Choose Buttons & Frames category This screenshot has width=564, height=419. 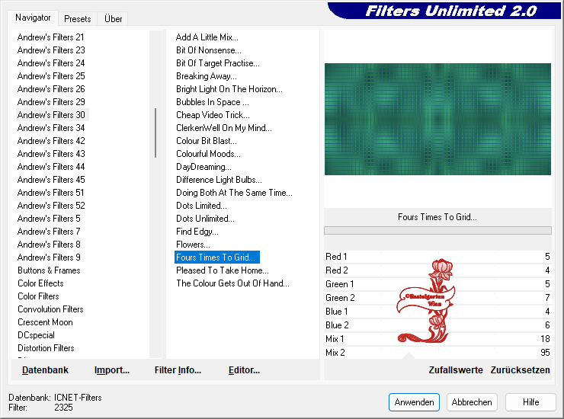(49, 270)
